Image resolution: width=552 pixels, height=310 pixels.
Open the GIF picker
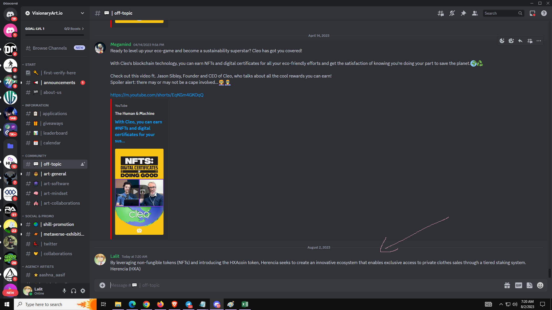click(519, 285)
